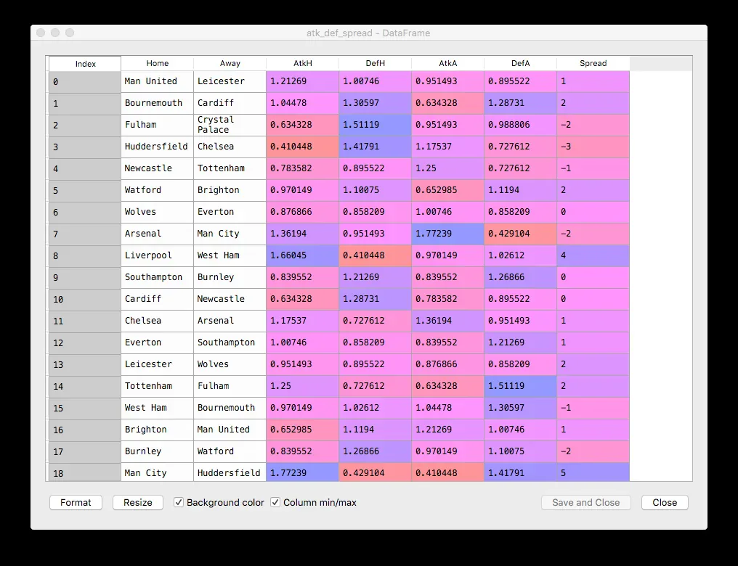Click the 1.66045 AtkH cell for Liverpool

click(x=303, y=255)
